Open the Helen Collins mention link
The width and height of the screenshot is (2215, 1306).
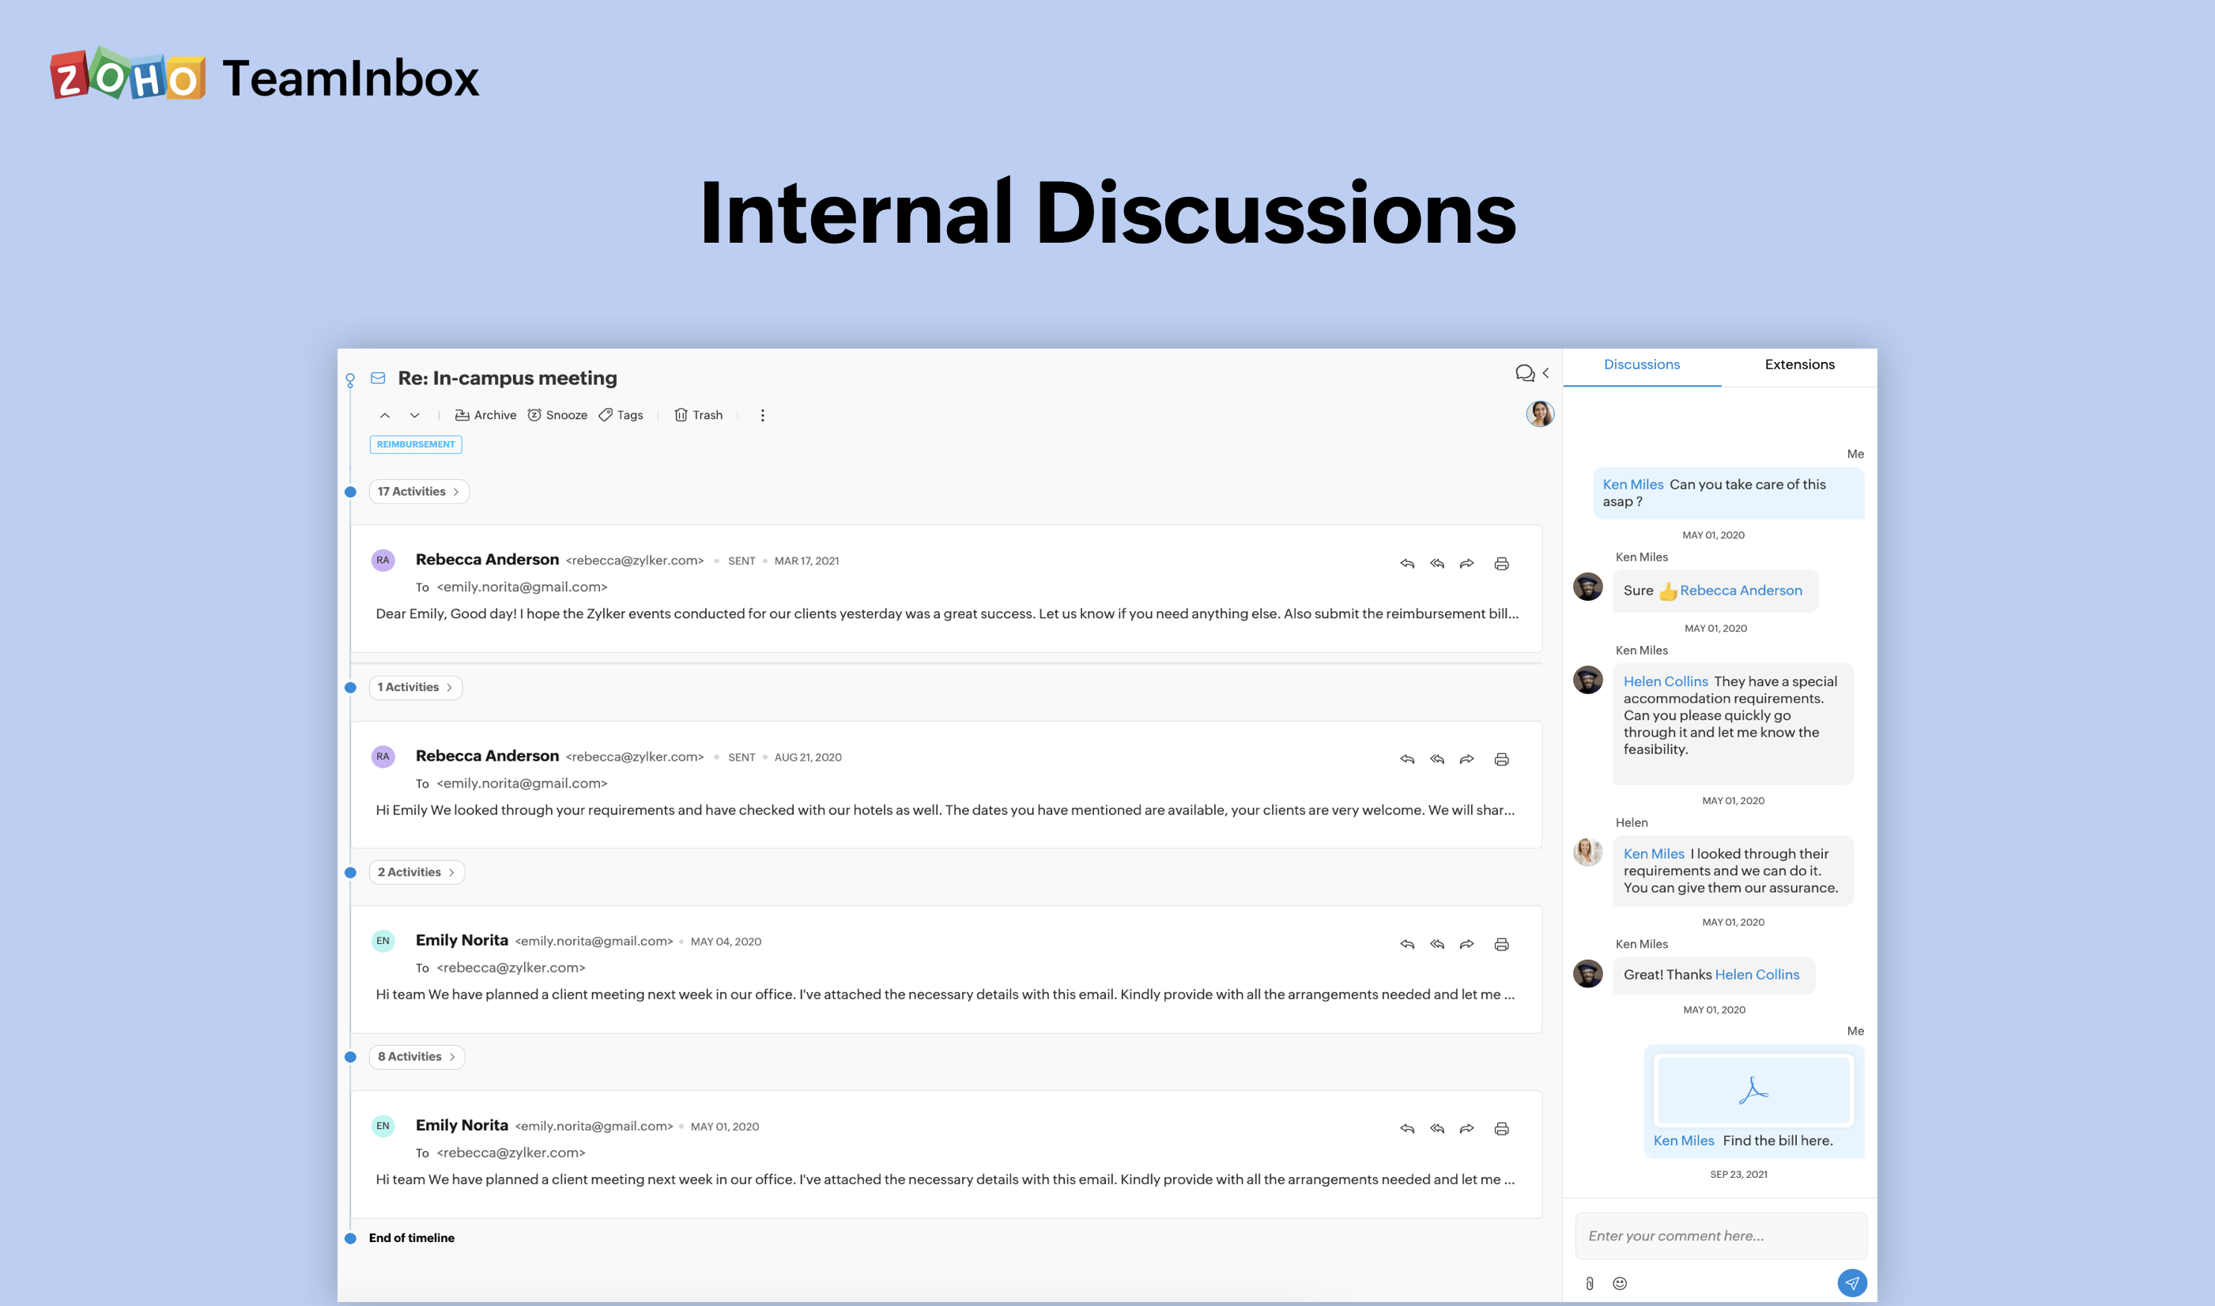1665,681
